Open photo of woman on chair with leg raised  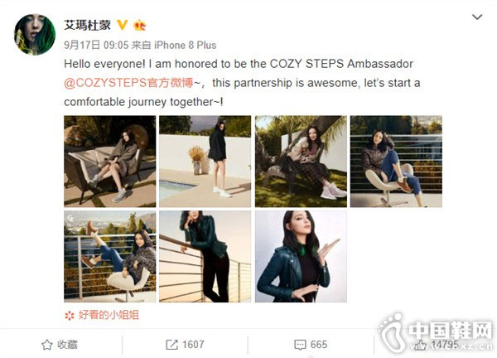pyautogui.click(x=109, y=257)
